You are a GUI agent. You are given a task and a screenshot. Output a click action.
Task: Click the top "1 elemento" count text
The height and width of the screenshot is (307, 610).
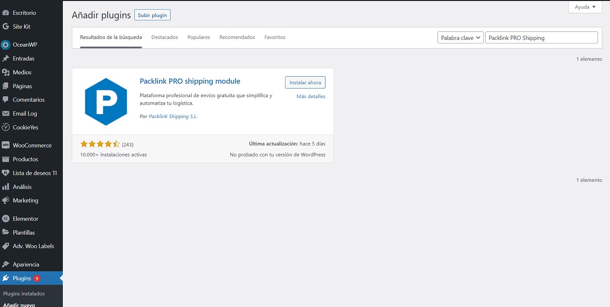tap(590, 59)
